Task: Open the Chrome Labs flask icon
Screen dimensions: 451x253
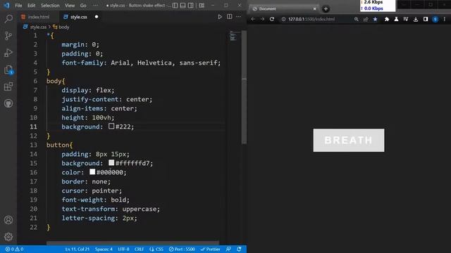Action: (396, 19)
